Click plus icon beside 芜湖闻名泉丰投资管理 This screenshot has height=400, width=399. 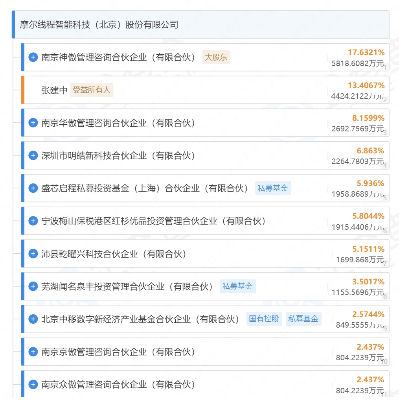(33, 286)
